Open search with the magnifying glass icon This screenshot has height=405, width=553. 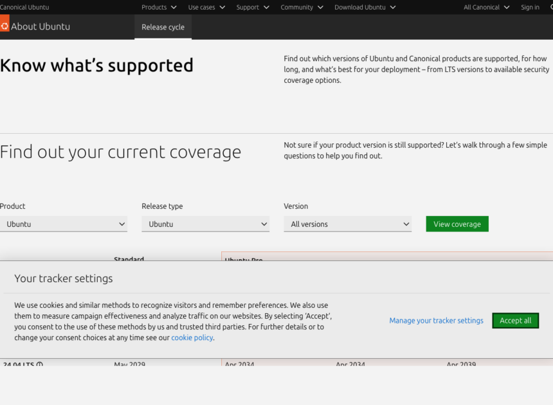(x=550, y=7)
